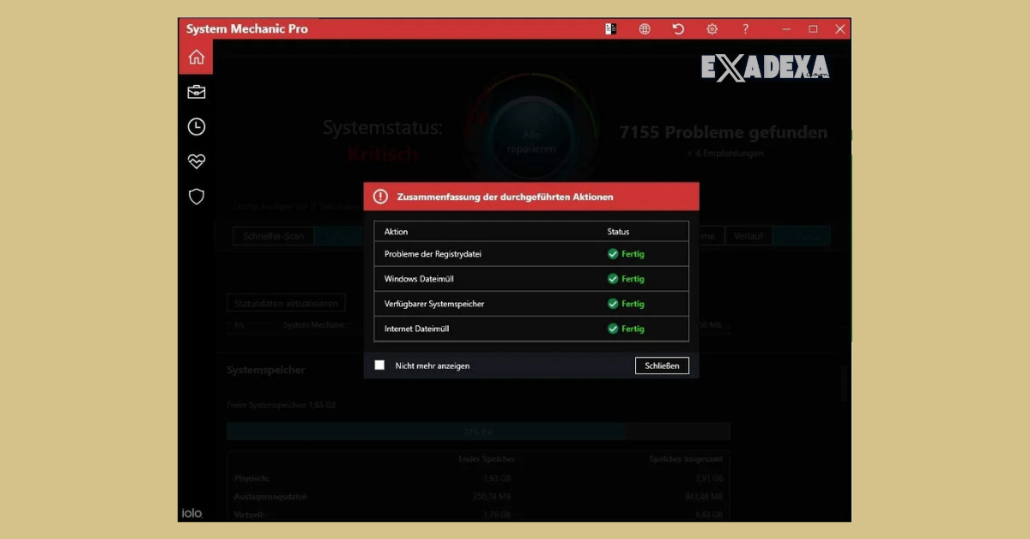Click the PC performance icon in the titlebar
1030x539 pixels.
click(x=610, y=28)
